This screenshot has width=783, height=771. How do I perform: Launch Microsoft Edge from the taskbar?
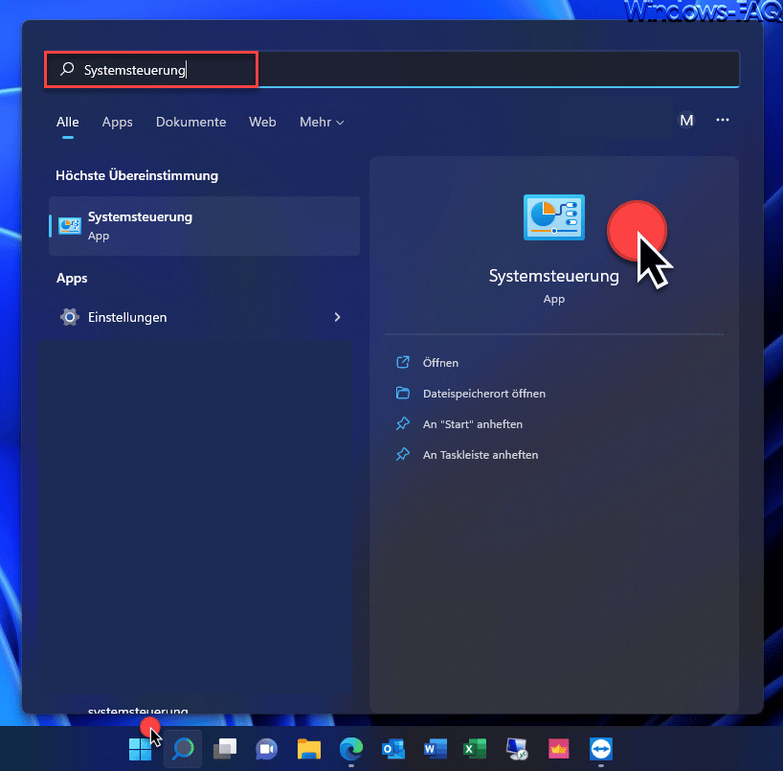click(x=351, y=749)
